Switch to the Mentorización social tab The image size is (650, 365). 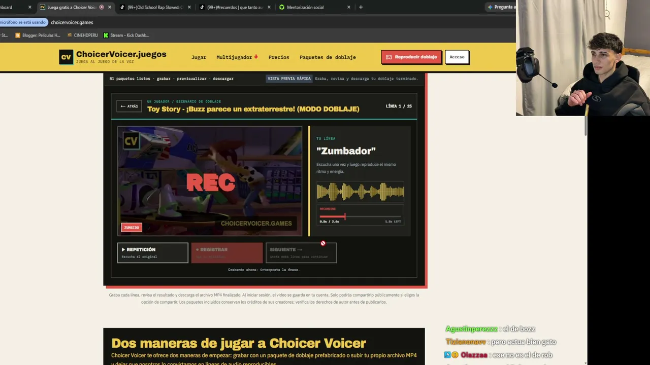click(x=315, y=7)
